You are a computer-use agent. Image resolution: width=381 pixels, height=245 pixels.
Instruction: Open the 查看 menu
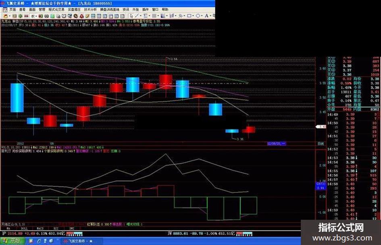[x=22, y=10]
